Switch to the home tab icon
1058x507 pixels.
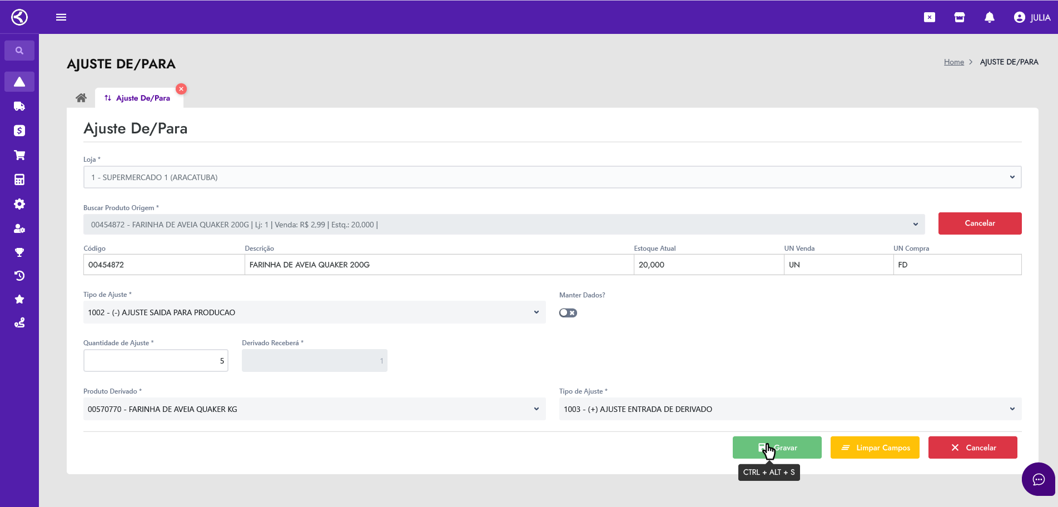pyautogui.click(x=81, y=98)
